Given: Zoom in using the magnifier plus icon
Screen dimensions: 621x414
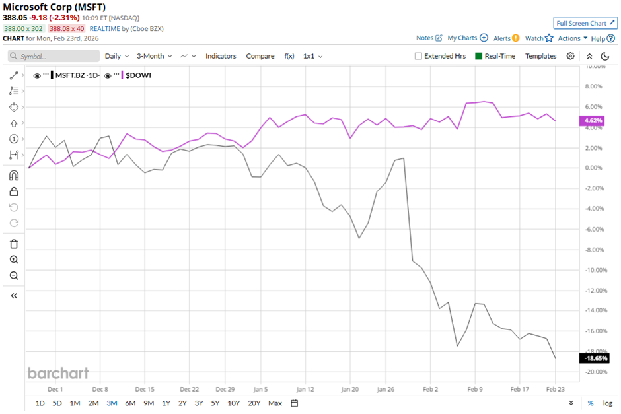Looking at the screenshot, I should click(14, 260).
